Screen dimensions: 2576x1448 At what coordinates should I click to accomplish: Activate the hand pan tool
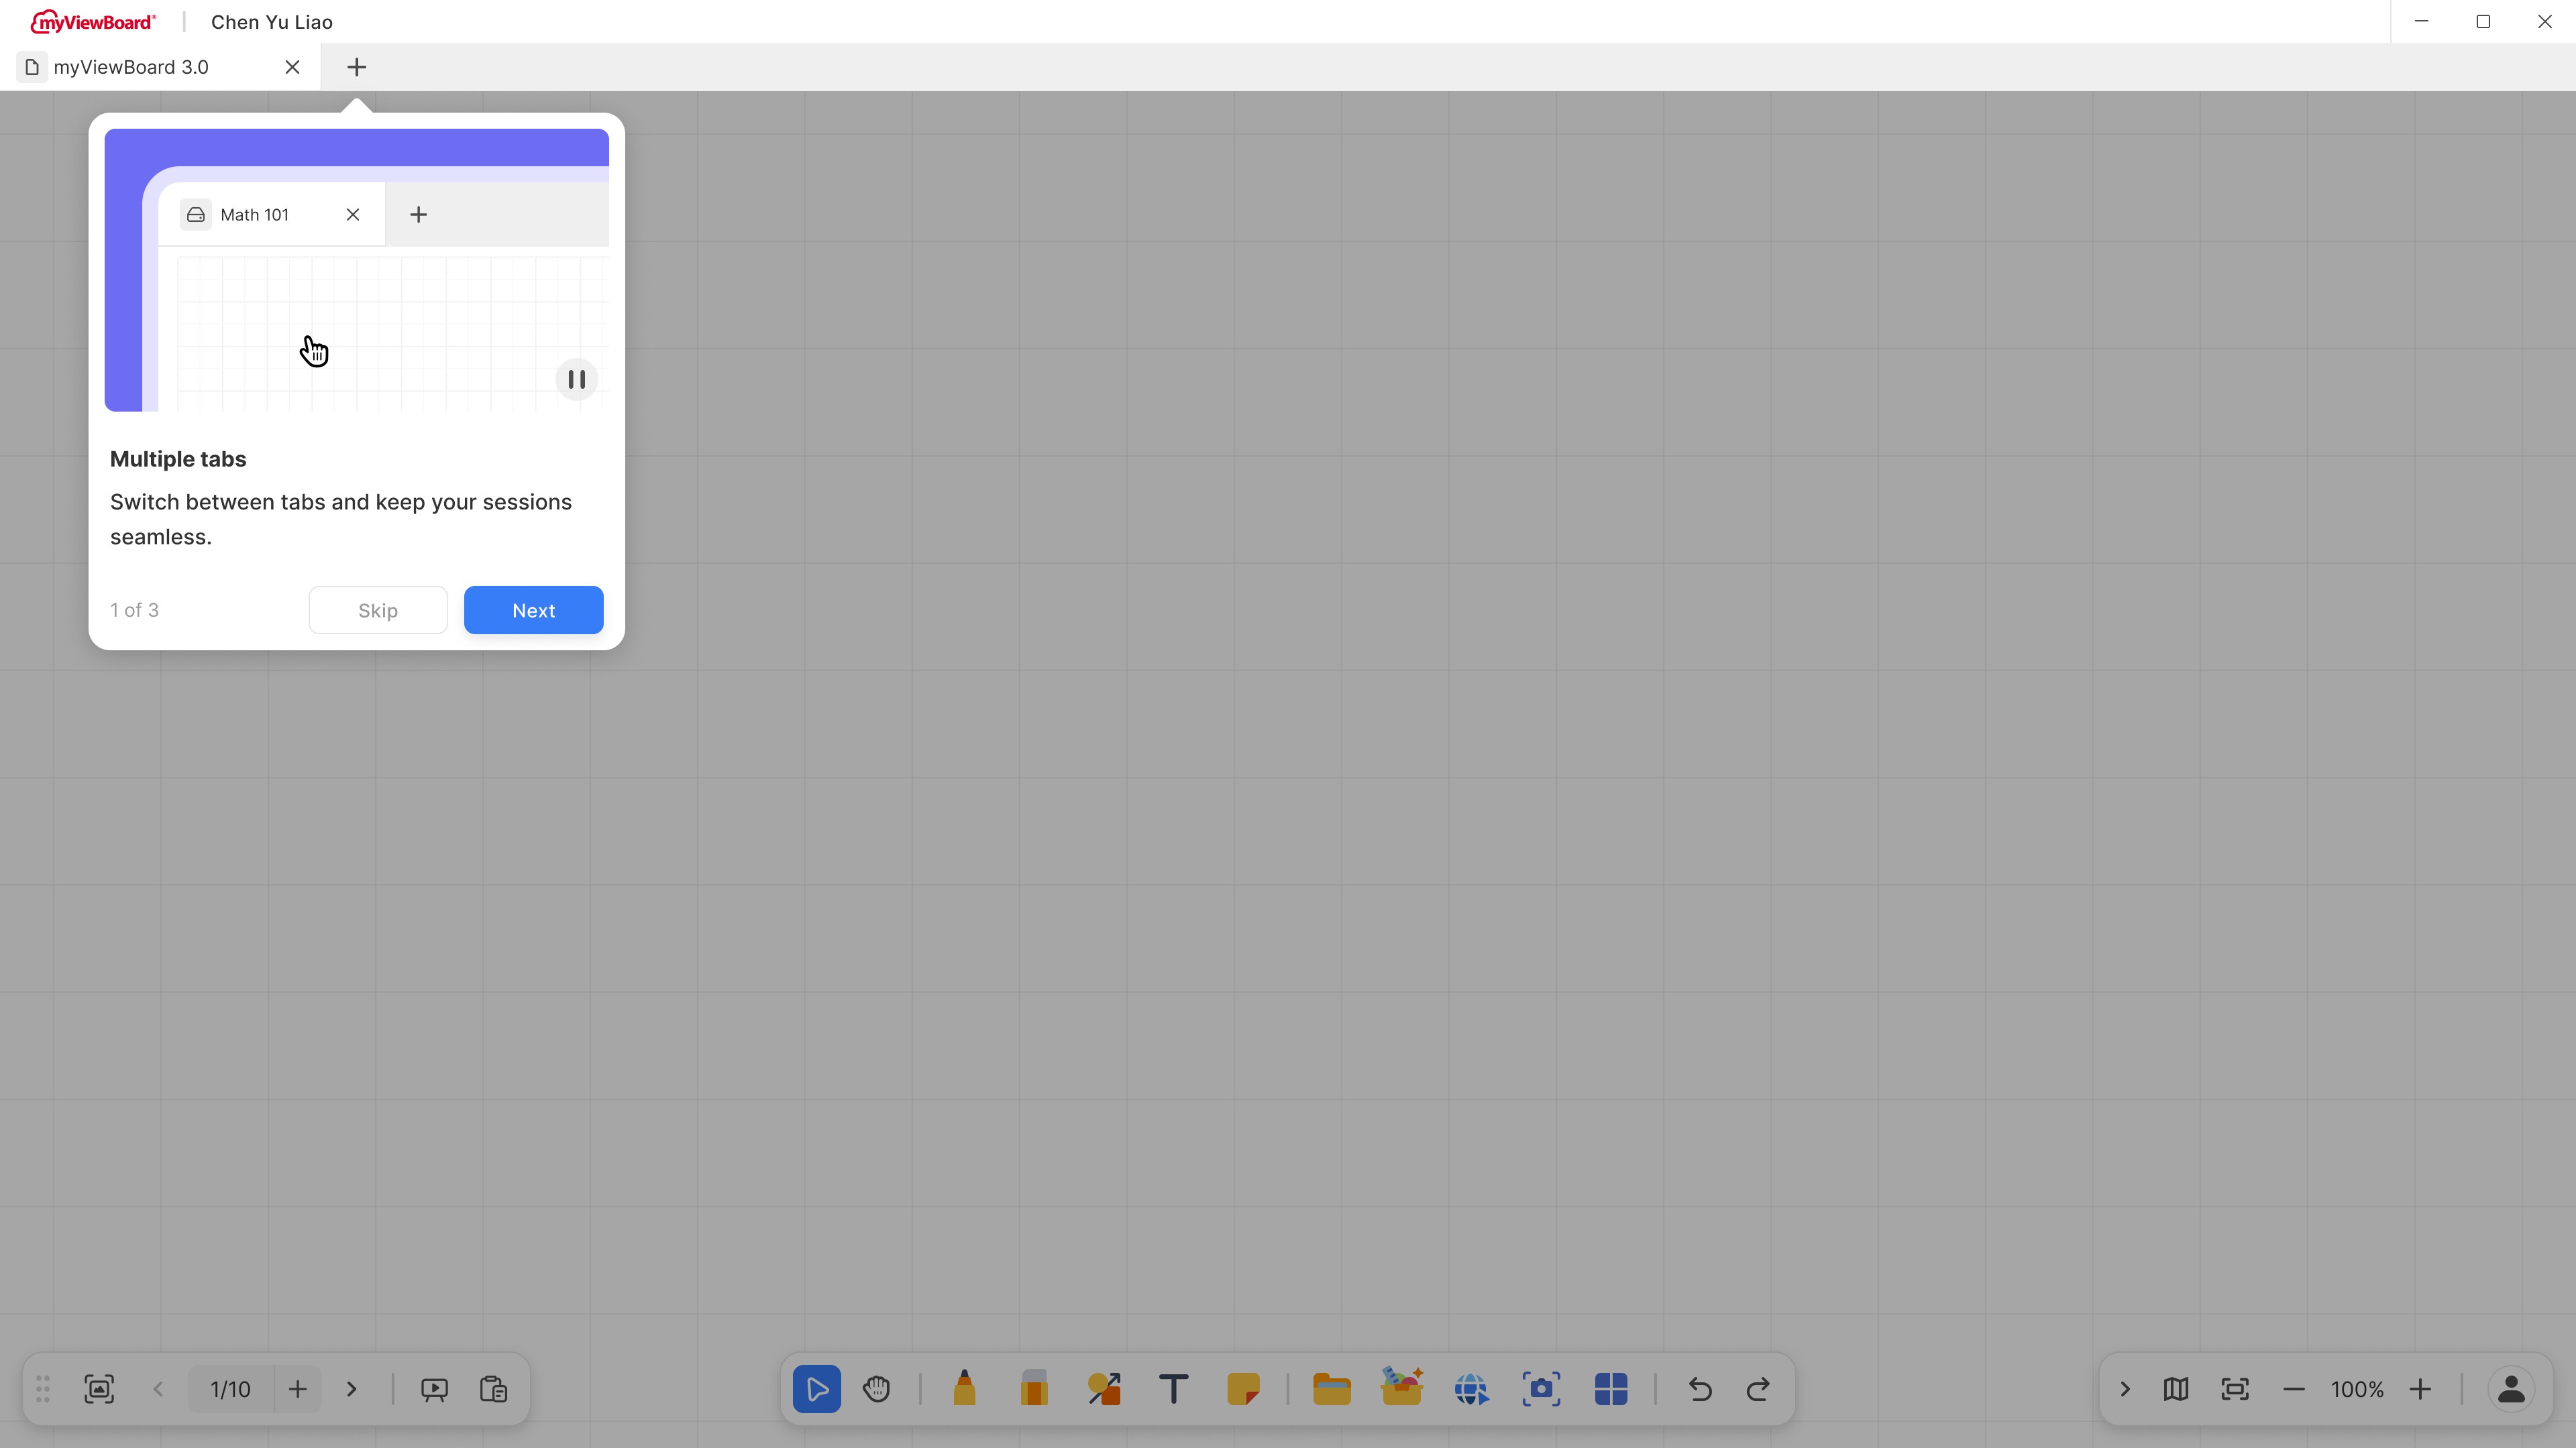(x=877, y=1388)
